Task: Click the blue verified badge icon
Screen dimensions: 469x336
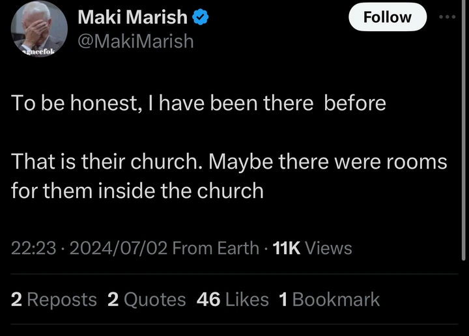Action: tap(201, 18)
